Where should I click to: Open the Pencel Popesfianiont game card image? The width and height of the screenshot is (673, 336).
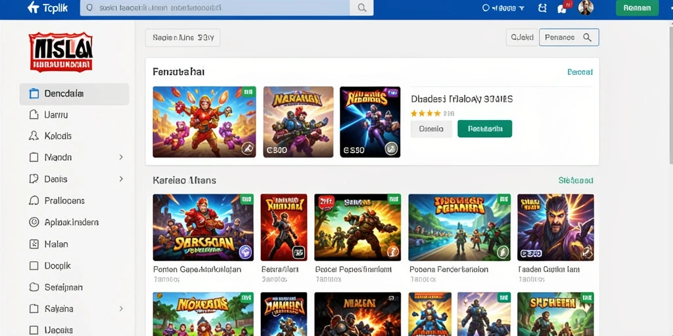pyautogui.click(x=358, y=228)
